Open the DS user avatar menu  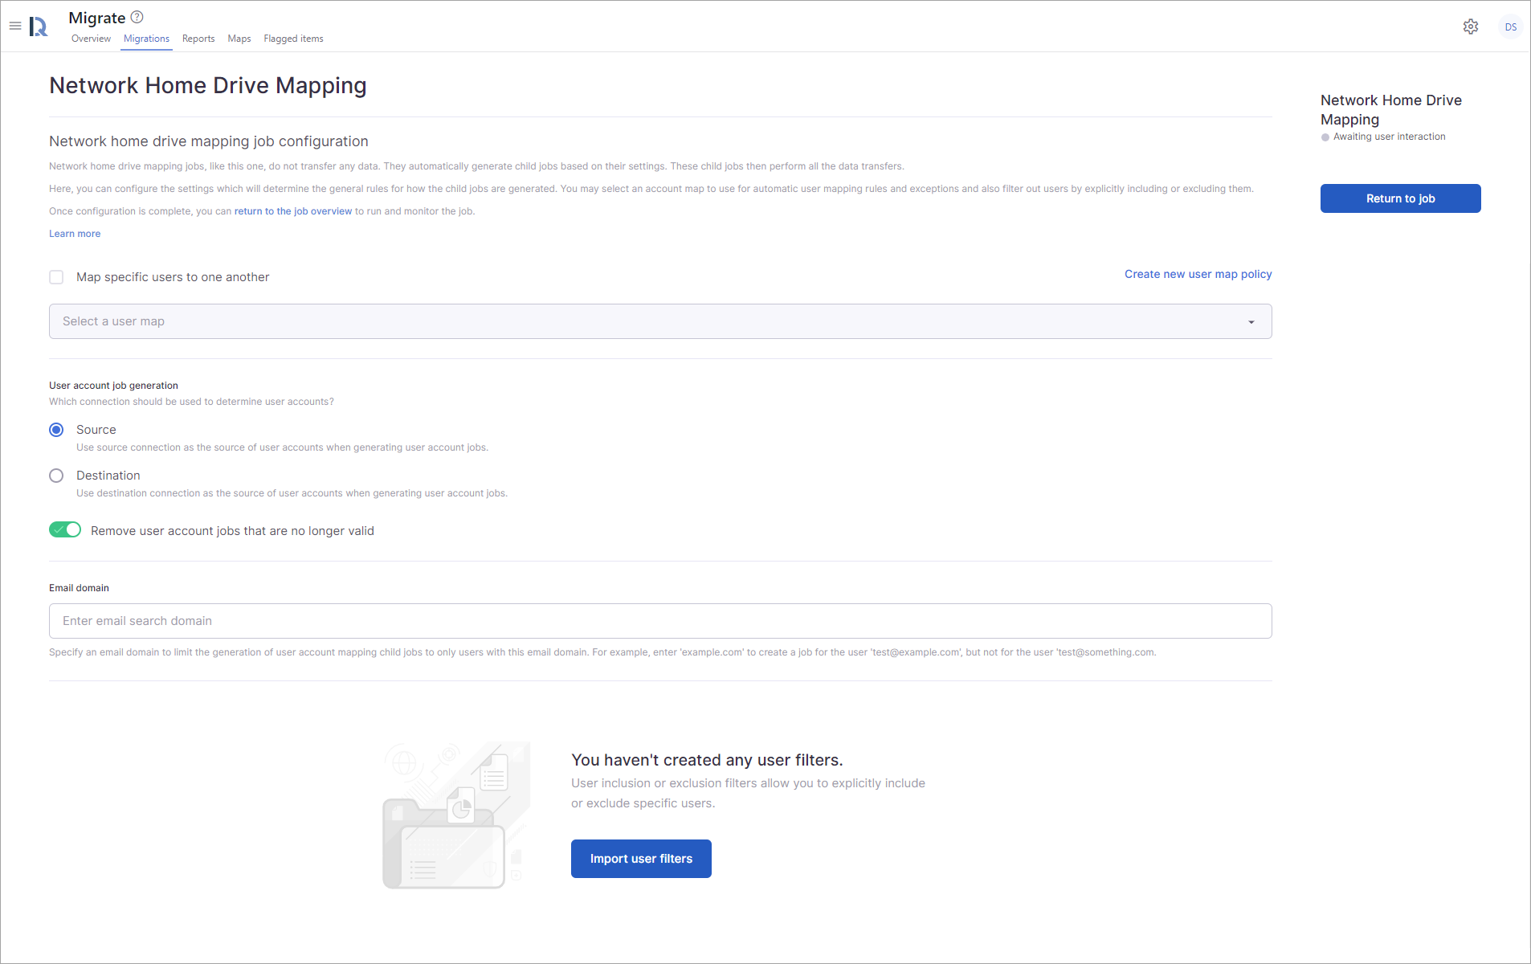point(1510,27)
